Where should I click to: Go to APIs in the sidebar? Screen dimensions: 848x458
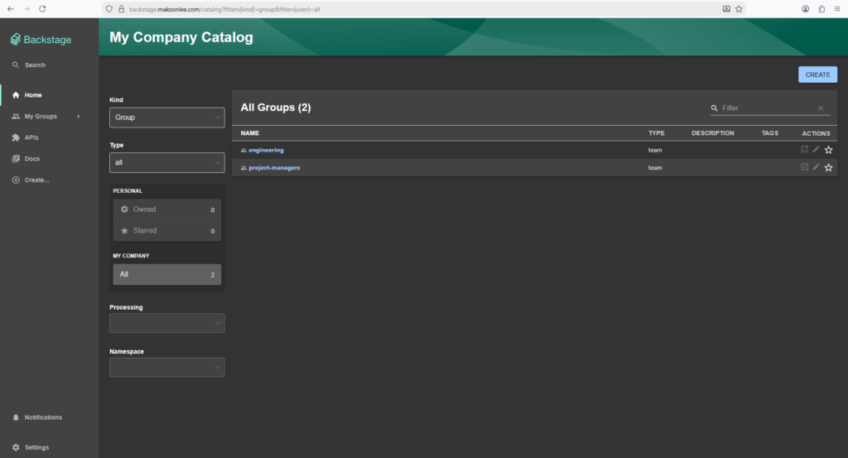[31, 137]
